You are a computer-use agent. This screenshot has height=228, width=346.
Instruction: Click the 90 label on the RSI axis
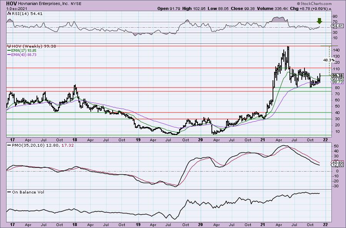(x=335, y=17)
